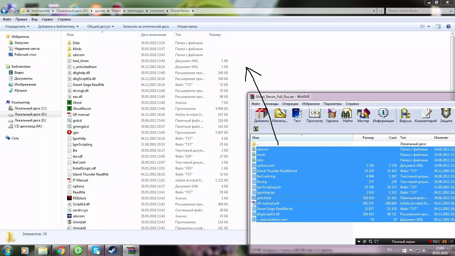The height and width of the screenshot is (256, 455).
Task: Click the Ghost Recon search field
Action: (418, 11)
